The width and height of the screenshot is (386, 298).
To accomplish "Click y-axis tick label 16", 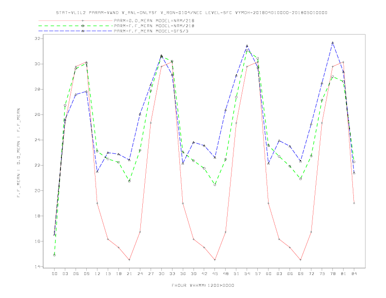I will click(x=38, y=241).
